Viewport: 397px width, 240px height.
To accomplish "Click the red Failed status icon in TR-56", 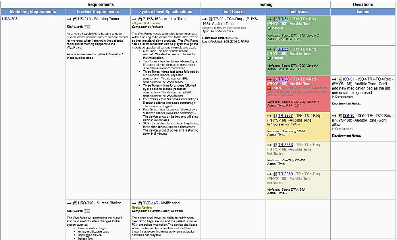I will pyautogui.click(x=269, y=88).
